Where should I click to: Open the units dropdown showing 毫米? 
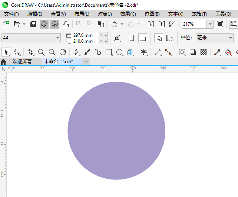click(x=215, y=38)
